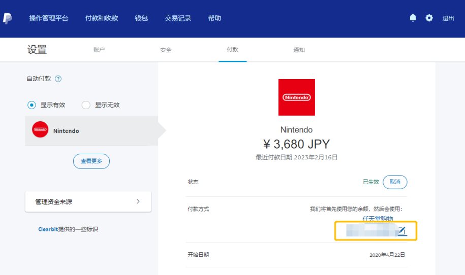The image size is (465, 275).
Task: Switch to the 付款 tab
Action: pos(233,50)
